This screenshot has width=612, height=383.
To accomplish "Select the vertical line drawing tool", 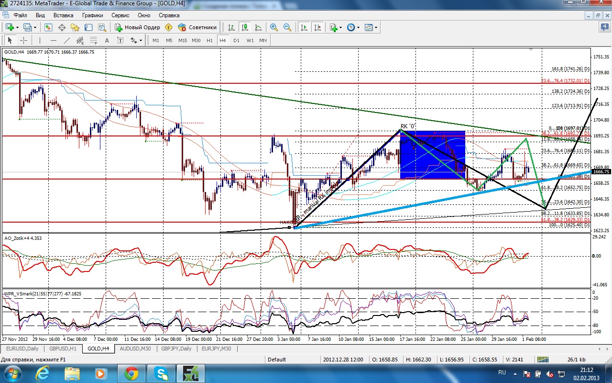I will pyautogui.click(x=40, y=41).
